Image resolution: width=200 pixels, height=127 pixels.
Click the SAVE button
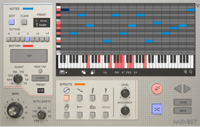click(183, 110)
